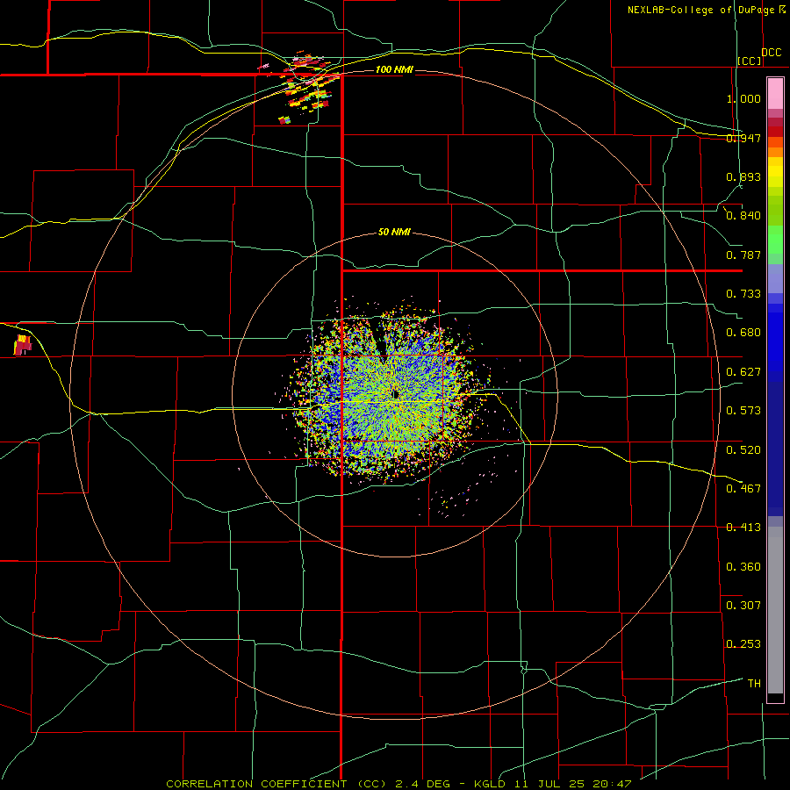Click the 0.947 scale value
Viewport: 790px width, 790px height.
tap(743, 138)
